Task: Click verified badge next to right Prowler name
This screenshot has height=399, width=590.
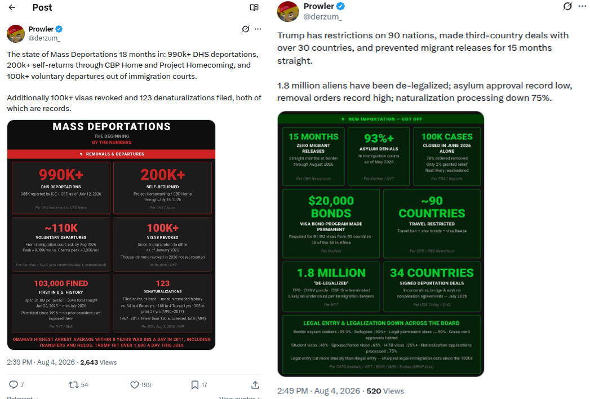Action: point(340,6)
